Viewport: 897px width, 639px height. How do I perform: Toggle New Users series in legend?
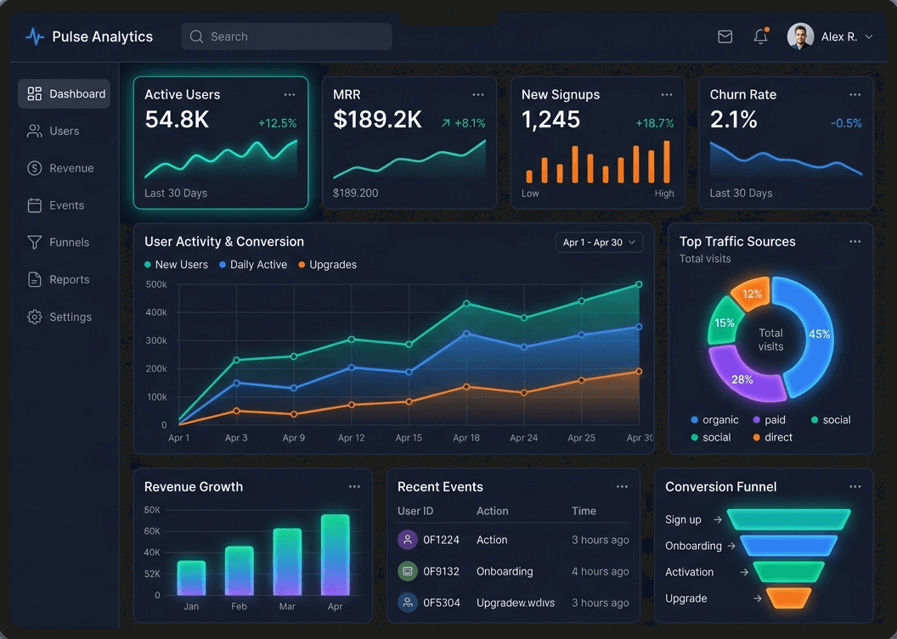click(176, 265)
